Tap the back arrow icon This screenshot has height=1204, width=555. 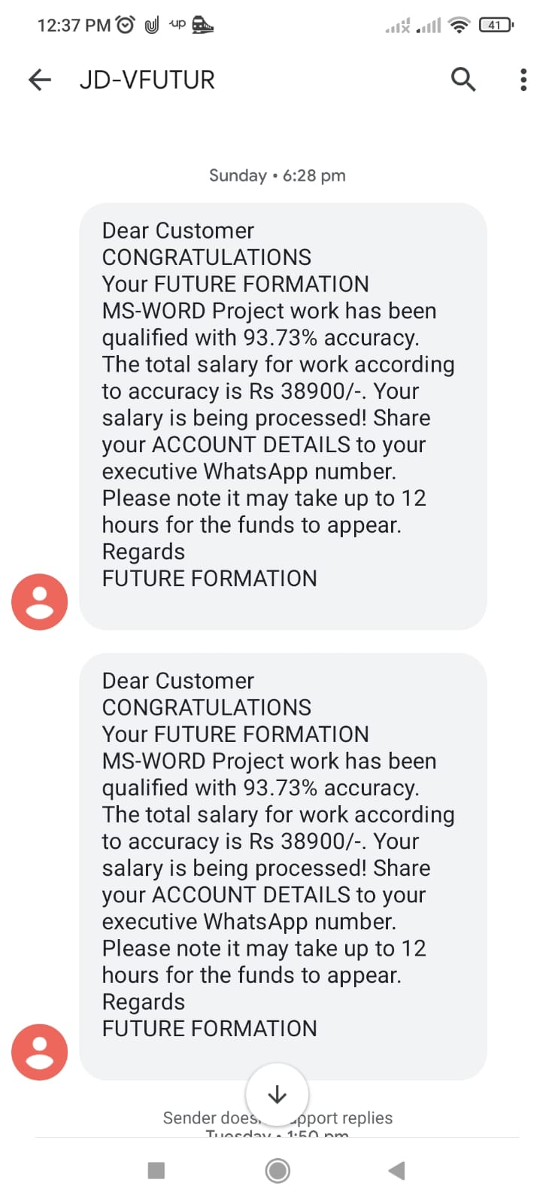click(x=40, y=80)
